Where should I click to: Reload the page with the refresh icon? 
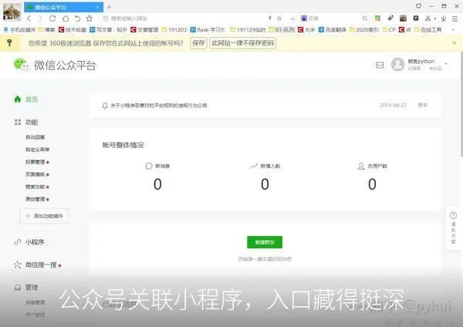click(x=52, y=19)
